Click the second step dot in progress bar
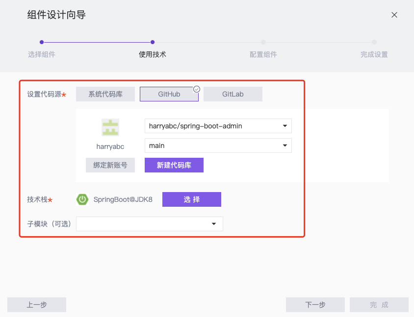Image resolution: width=414 pixels, height=317 pixels. pyautogui.click(x=153, y=42)
